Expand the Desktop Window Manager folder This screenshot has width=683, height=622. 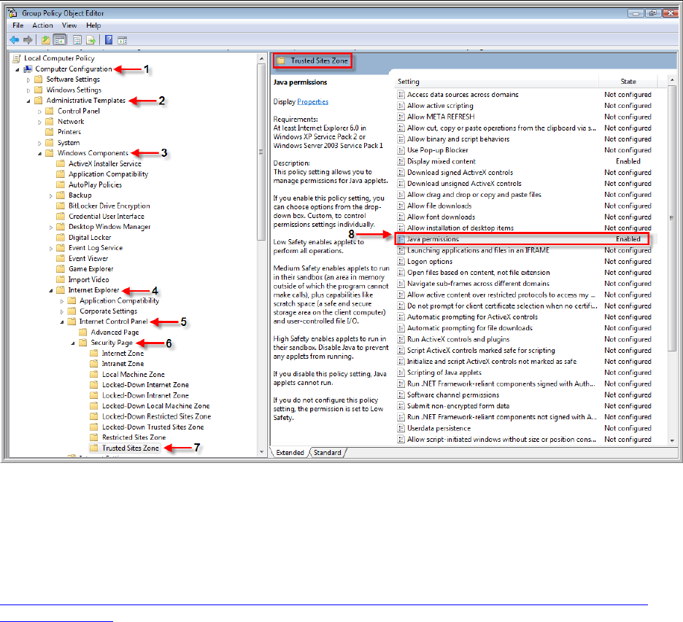51,227
